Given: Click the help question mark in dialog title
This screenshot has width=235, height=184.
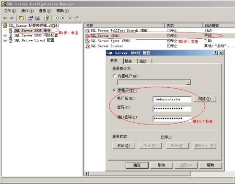Looking at the screenshot, I should point(215,53).
